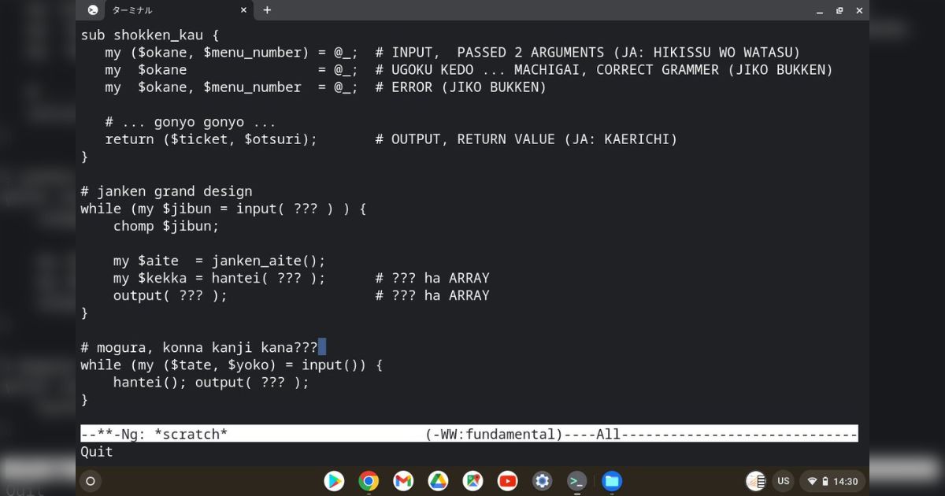Open the status tray showing 14:30
The image size is (945, 496).
pos(832,481)
